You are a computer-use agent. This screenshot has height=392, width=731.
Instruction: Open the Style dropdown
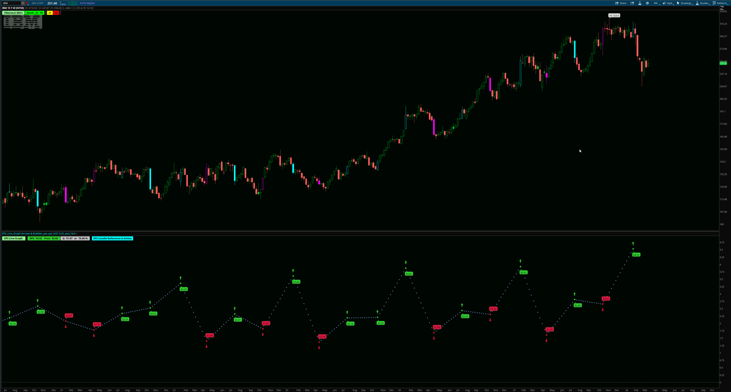(670, 3)
